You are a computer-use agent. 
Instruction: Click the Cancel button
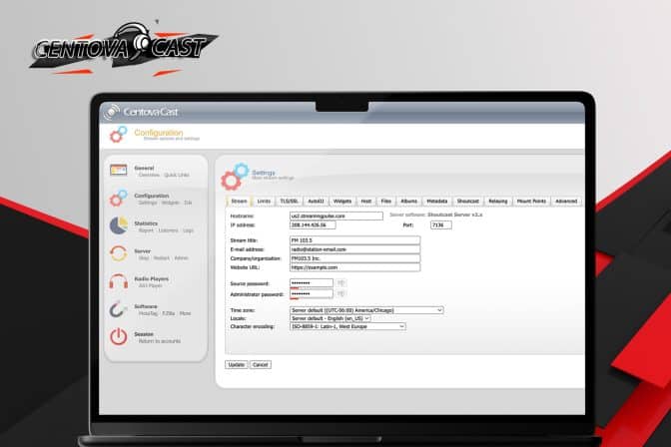261,364
